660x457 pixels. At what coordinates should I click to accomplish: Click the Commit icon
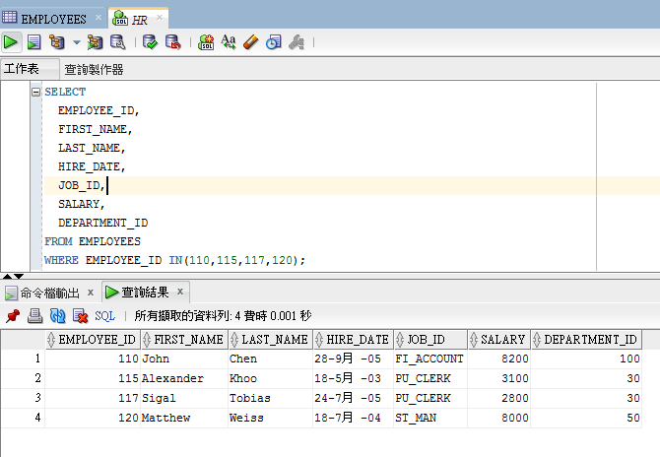tap(150, 42)
